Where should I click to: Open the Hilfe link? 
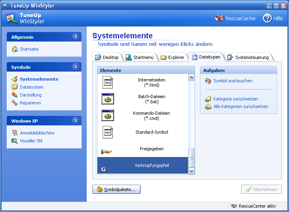pos(278,19)
